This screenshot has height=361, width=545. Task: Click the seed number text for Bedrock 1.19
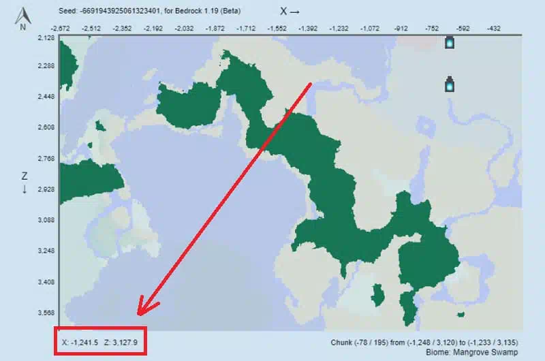point(149,11)
